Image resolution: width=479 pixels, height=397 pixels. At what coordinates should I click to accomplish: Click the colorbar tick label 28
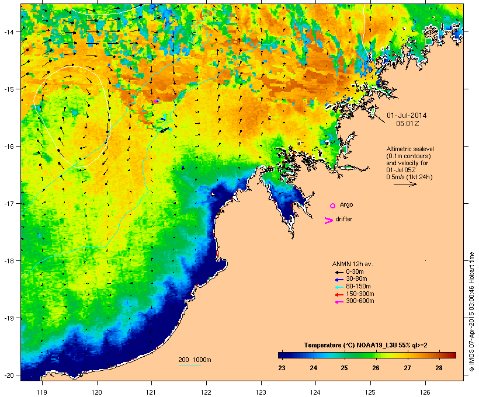coord(439,368)
